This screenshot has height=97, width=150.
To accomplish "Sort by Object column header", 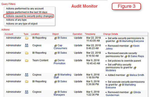I will (55, 34).
